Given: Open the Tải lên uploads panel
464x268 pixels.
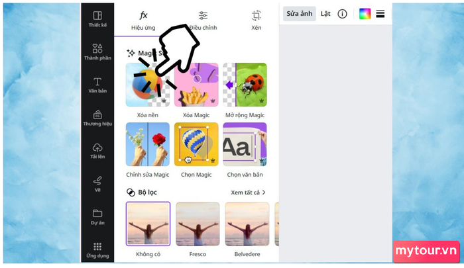Looking at the screenshot, I should click(97, 151).
